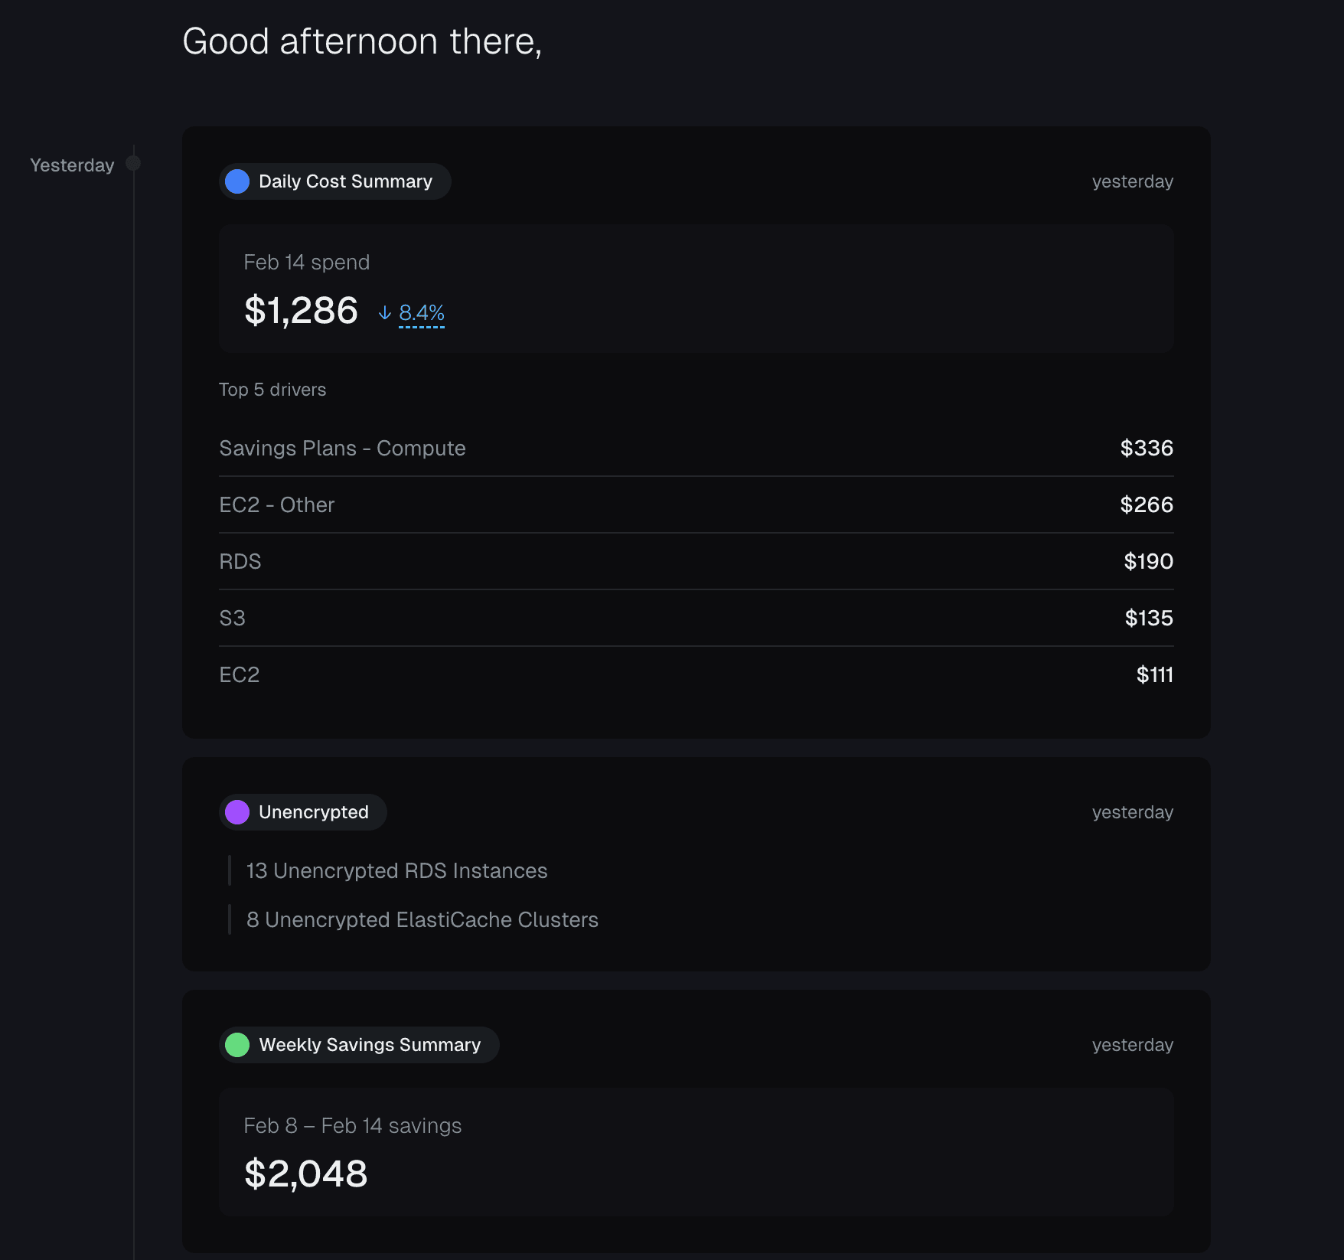This screenshot has width=1344, height=1260.
Task: Click the $111 EC2 driver amount
Action: (1154, 674)
